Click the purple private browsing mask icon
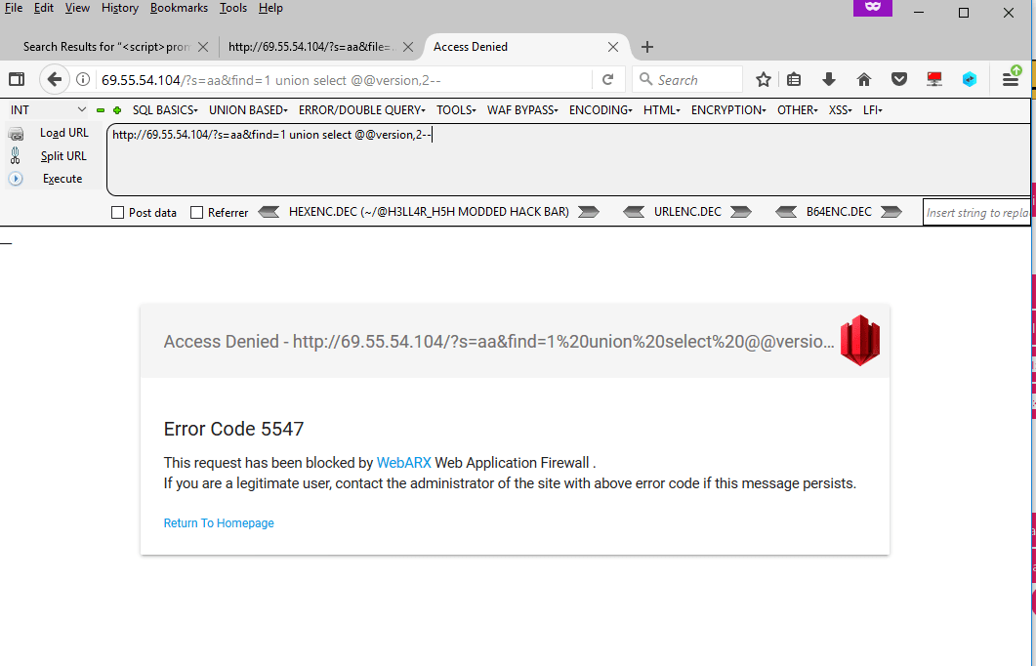 [873, 7]
